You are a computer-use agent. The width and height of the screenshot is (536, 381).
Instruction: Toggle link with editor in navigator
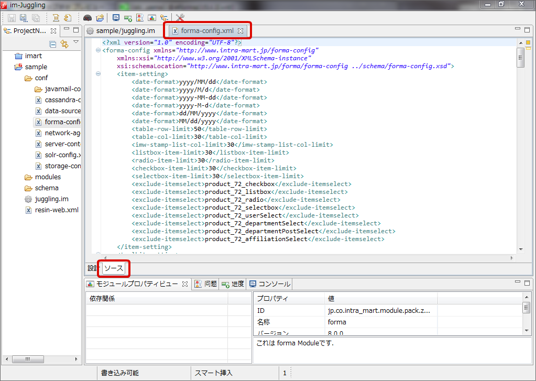[x=64, y=44]
